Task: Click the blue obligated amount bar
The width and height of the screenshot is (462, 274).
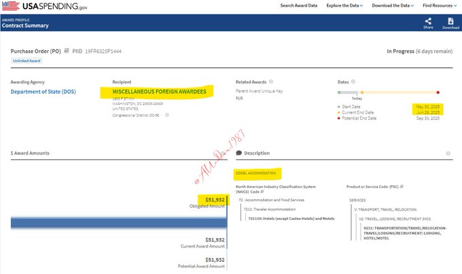Action: [x=115, y=223]
